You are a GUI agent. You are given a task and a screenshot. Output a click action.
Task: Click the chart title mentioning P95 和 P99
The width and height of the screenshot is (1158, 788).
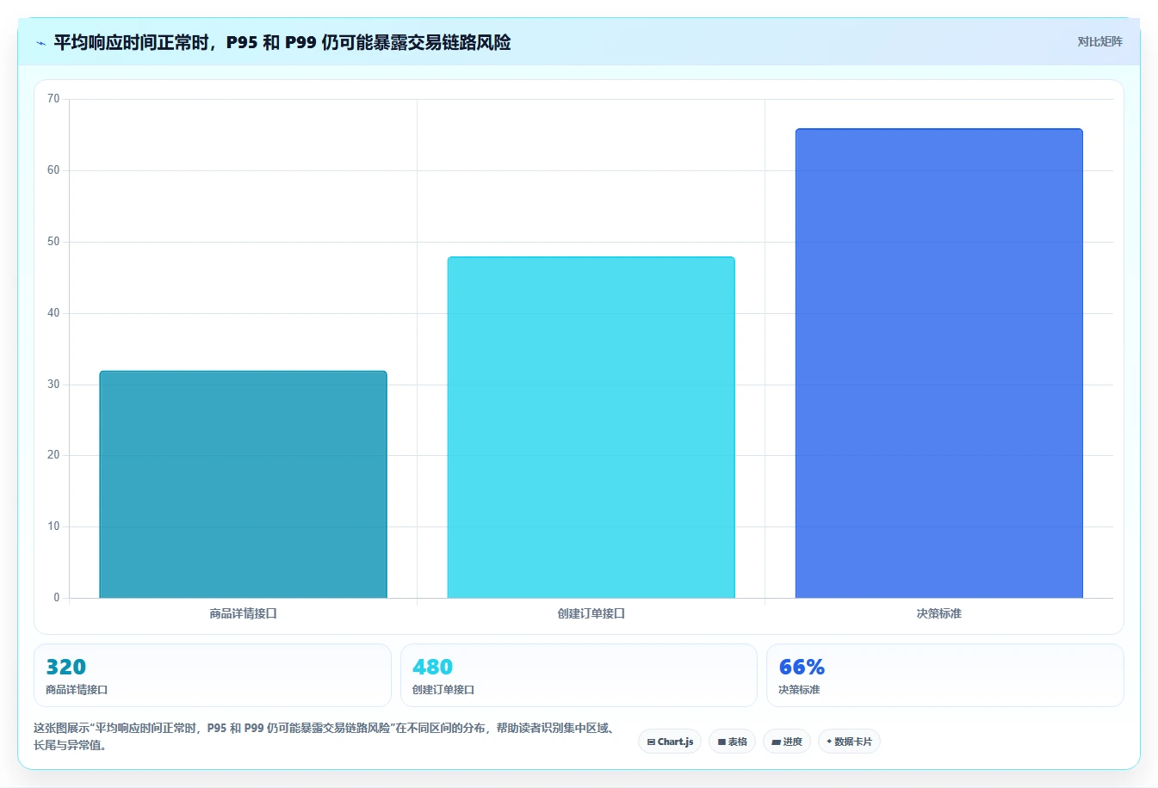click(x=282, y=42)
